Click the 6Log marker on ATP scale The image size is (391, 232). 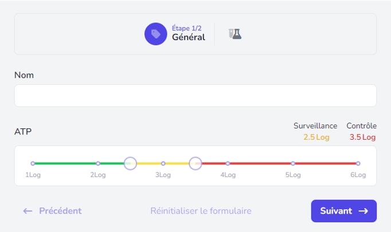pos(358,163)
